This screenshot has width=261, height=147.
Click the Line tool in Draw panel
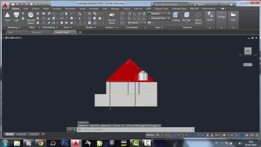tap(66, 18)
